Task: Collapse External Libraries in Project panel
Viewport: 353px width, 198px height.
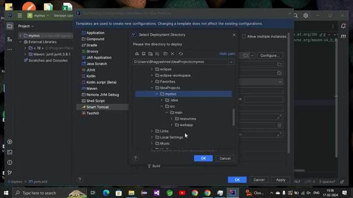Action: pyautogui.click(x=20, y=42)
